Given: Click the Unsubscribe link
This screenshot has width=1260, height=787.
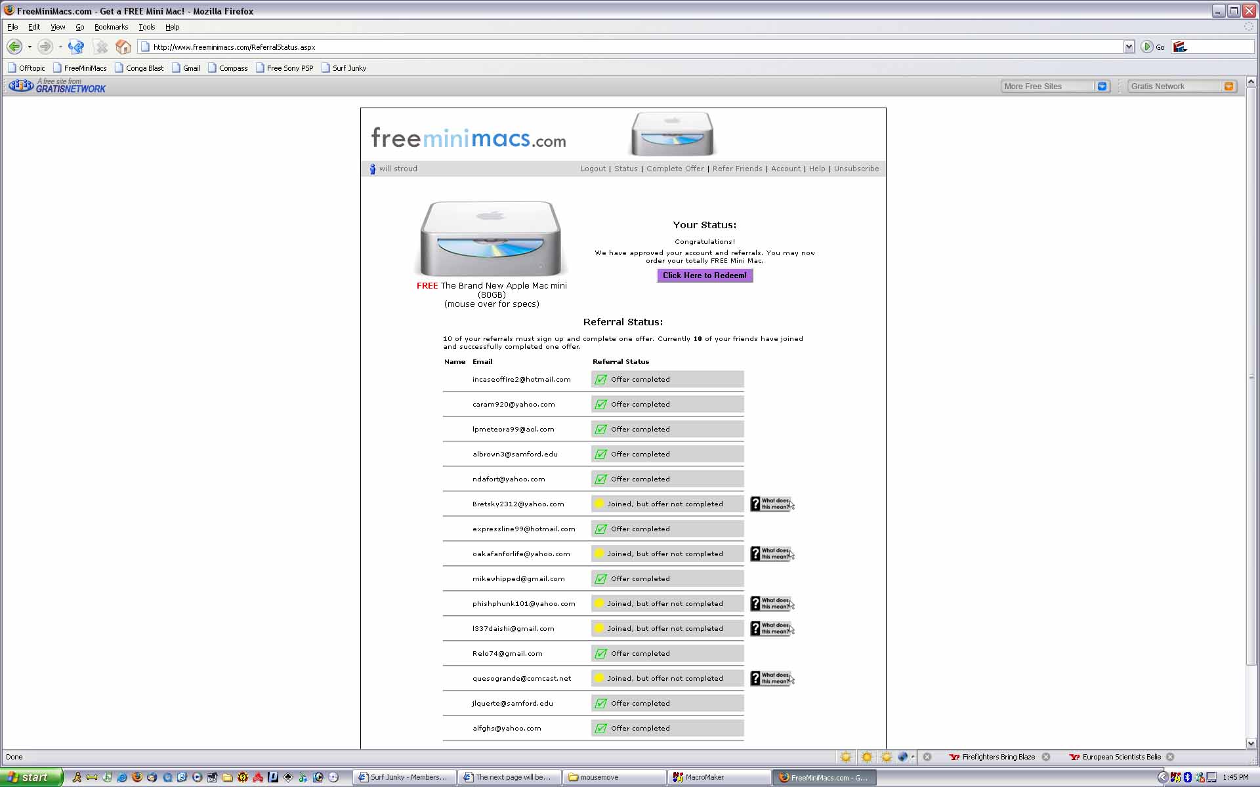Looking at the screenshot, I should coord(856,169).
